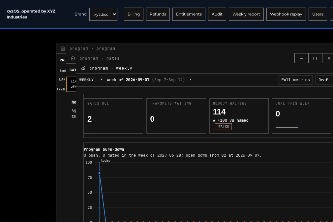
Task: Close the program gates window
Action: coord(329,58)
